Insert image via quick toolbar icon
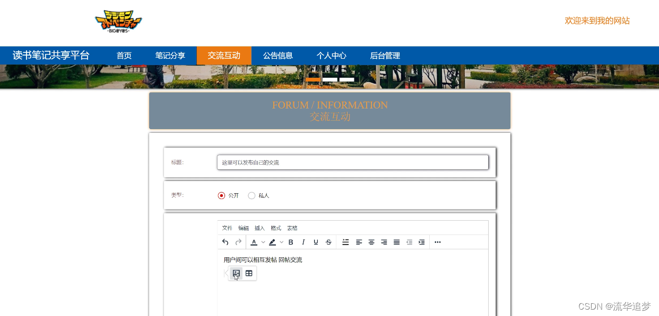The image size is (659, 316). (x=237, y=273)
